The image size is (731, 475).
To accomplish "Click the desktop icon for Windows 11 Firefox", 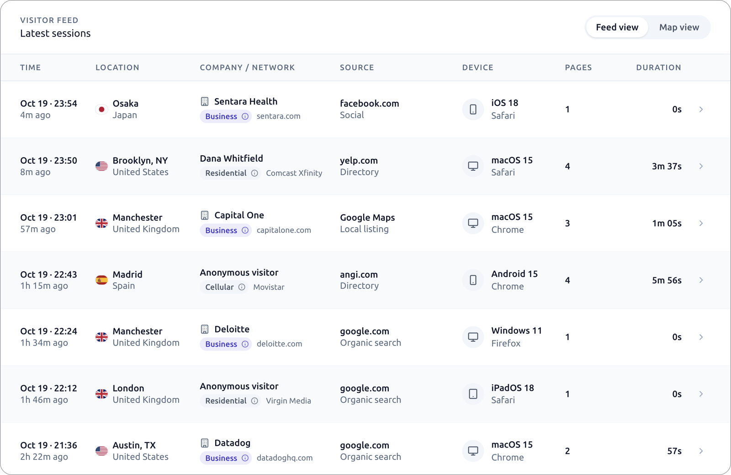I will [x=473, y=337].
